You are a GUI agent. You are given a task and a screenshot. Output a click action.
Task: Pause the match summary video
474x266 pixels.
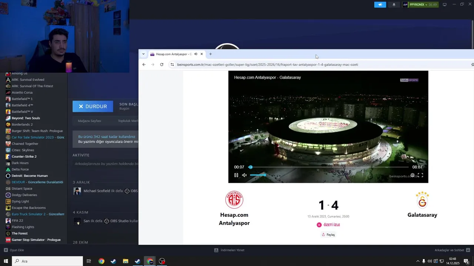(x=236, y=175)
